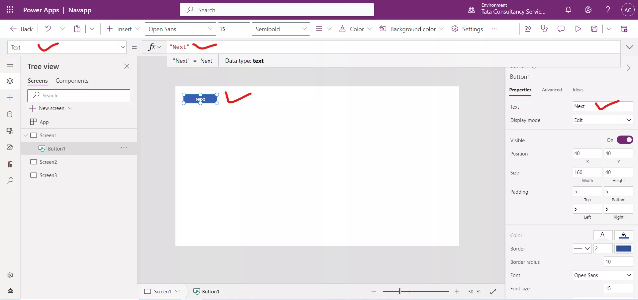This screenshot has height=300, width=638.
Task: Open the Semibold font weight dropdown
Action: pyautogui.click(x=281, y=29)
